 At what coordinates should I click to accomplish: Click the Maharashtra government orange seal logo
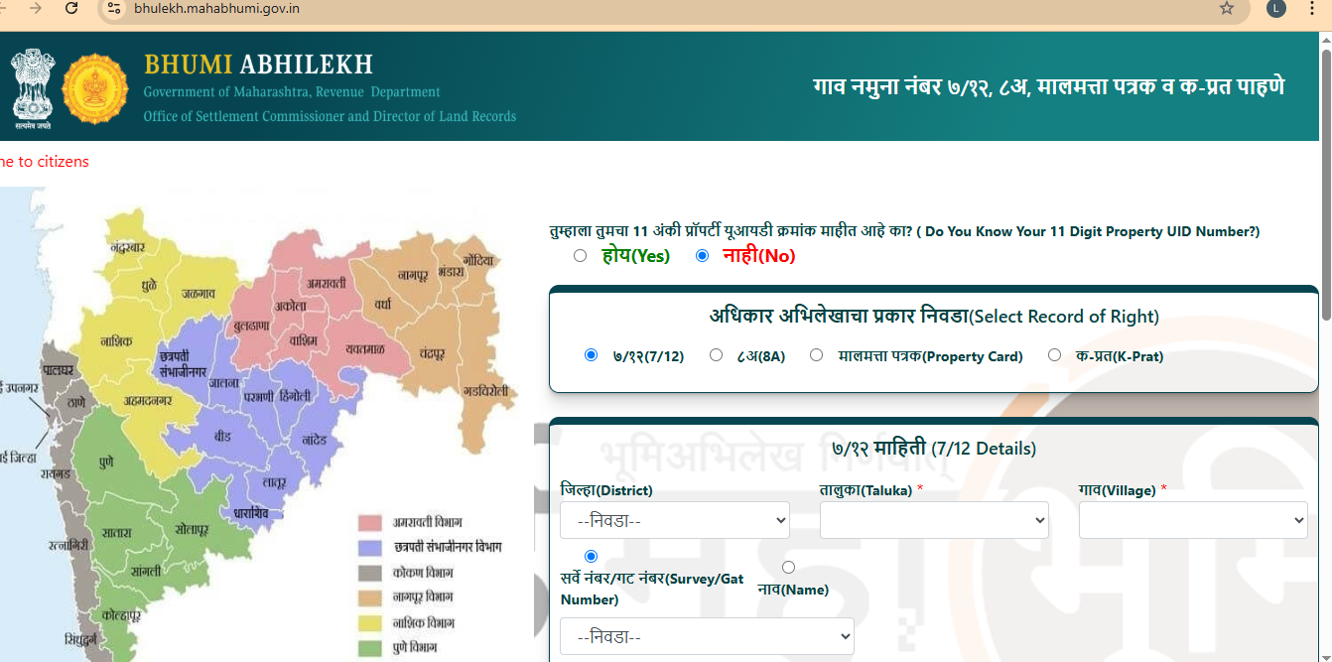[x=95, y=89]
